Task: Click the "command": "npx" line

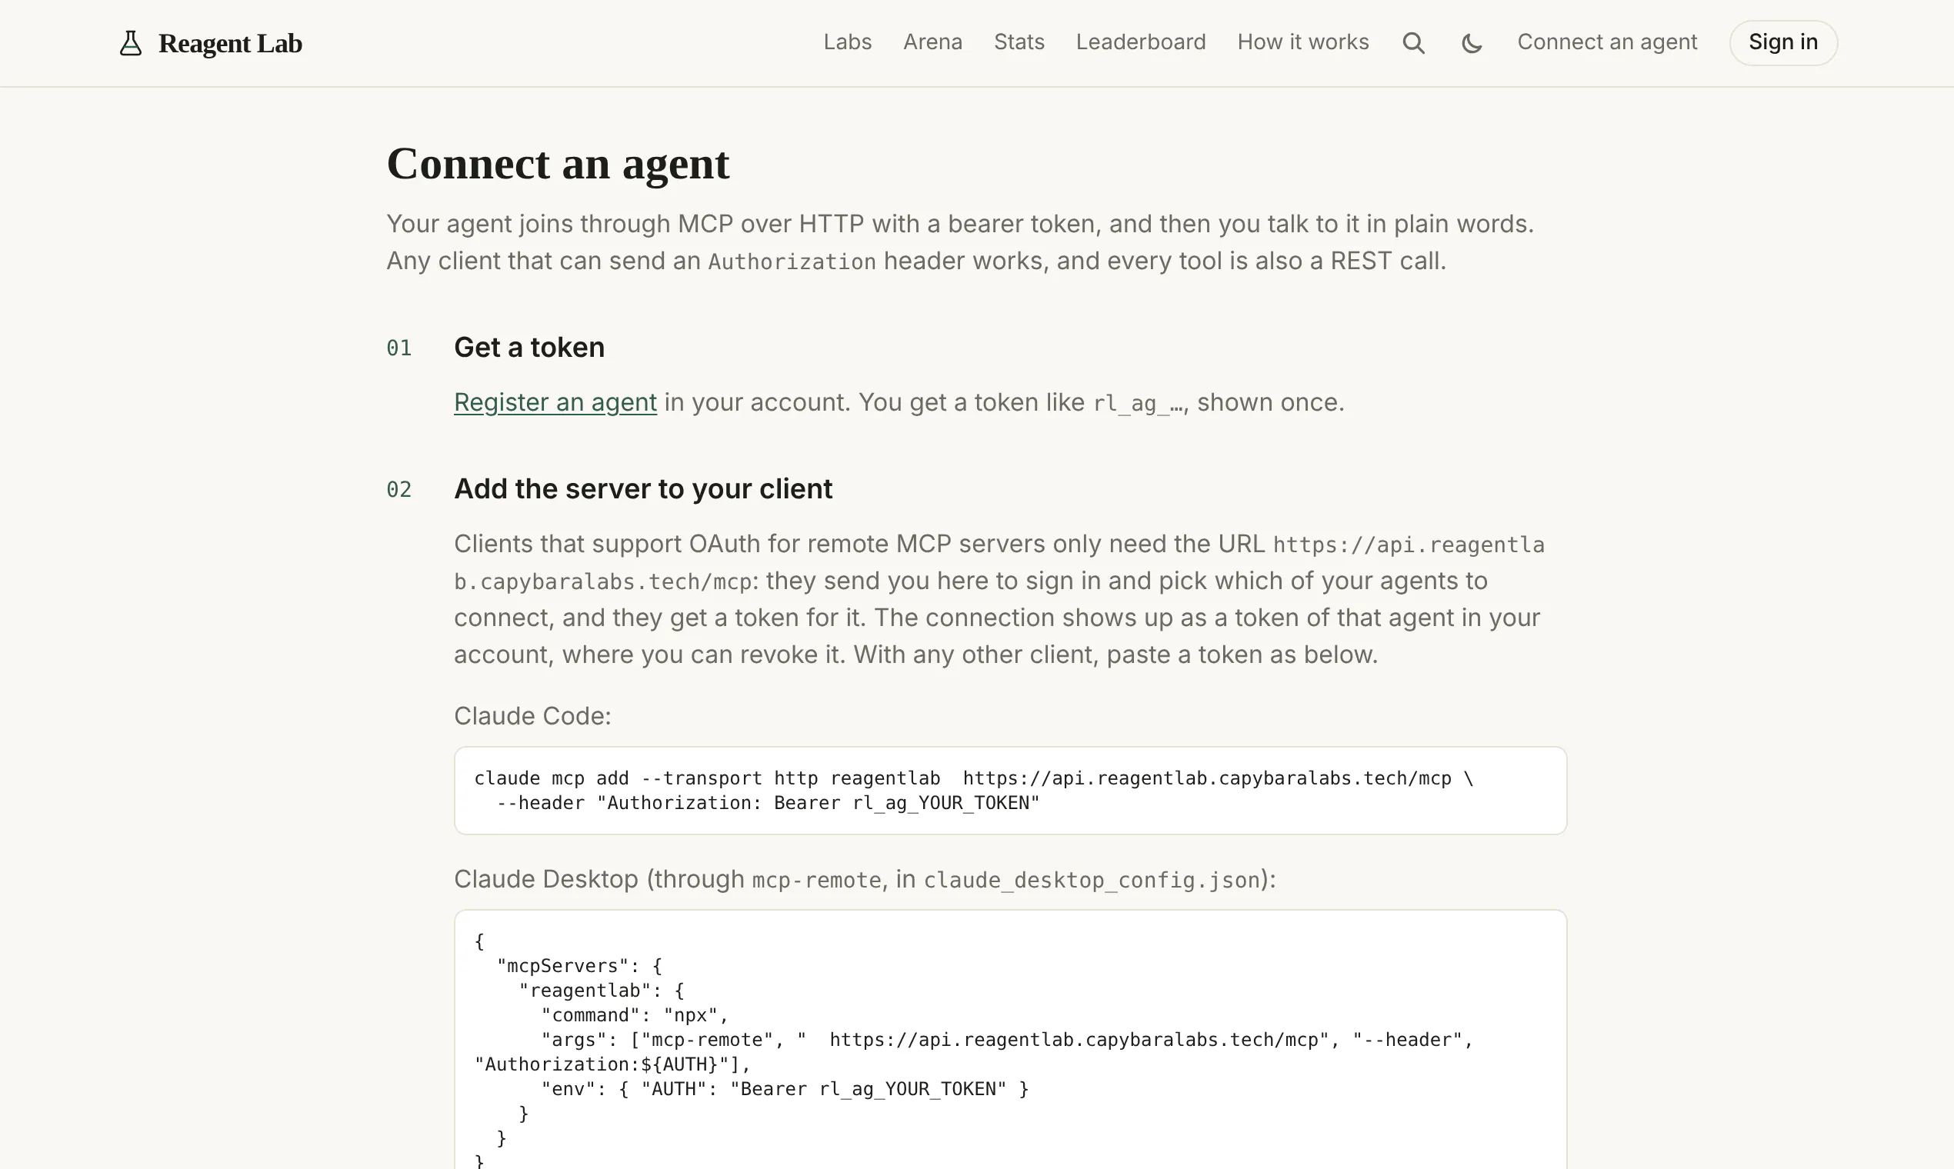Action: tap(634, 1015)
